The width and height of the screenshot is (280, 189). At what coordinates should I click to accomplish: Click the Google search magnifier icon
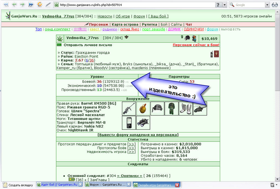[x=232, y=5]
